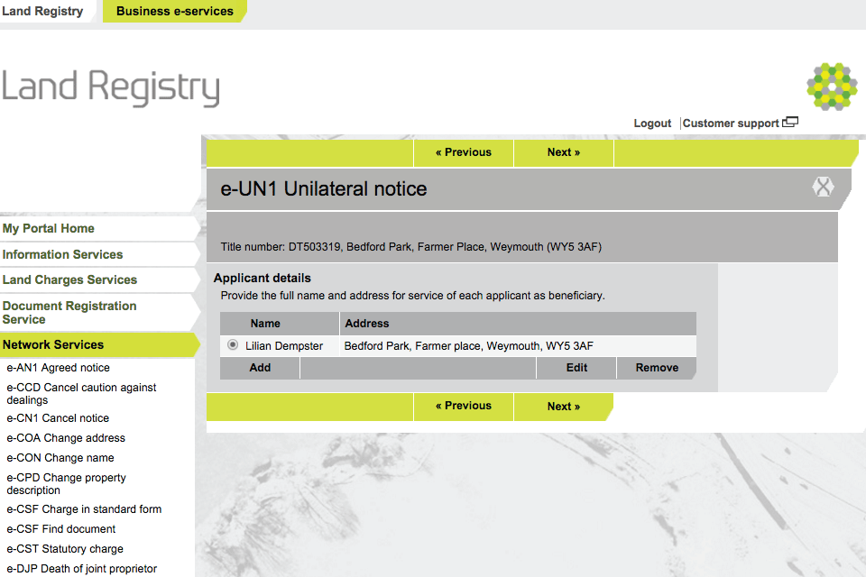Expand the Information Services section
Screen dimensions: 866x577
[63, 254]
